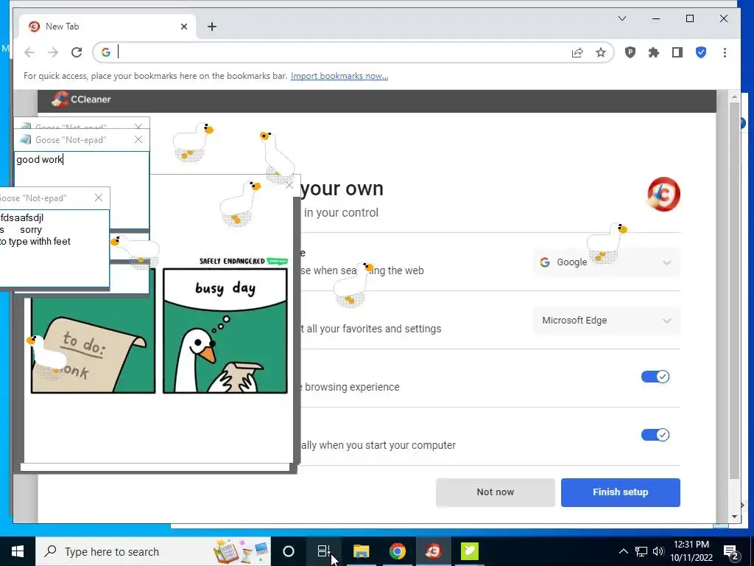Open the network status tray icon
This screenshot has width=754, height=566.
tap(641, 551)
